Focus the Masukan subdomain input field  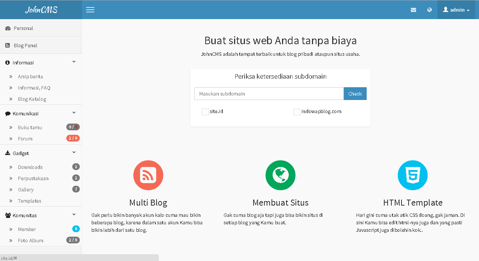pyautogui.click(x=269, y=94)
